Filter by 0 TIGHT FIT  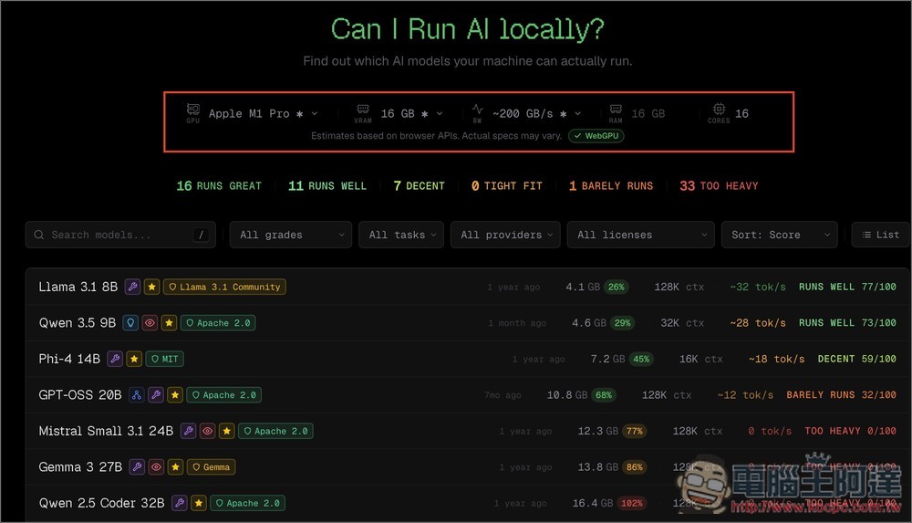[x=506, y=186]
